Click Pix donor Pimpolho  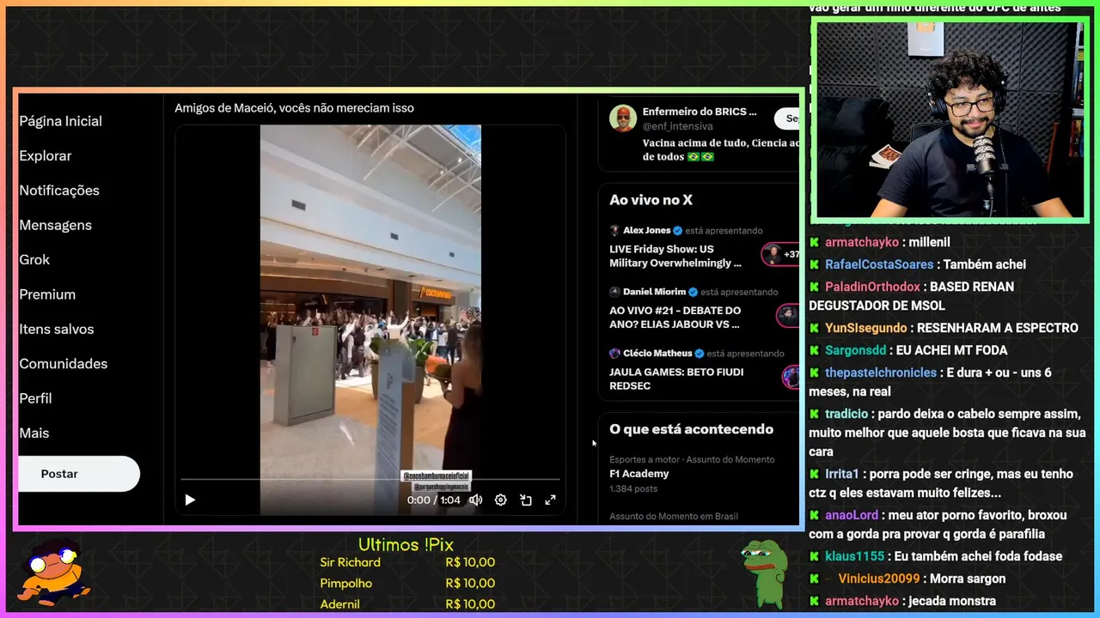point(345,584)
